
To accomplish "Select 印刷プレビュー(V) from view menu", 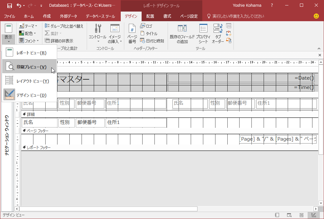I will tap(29, 67).
